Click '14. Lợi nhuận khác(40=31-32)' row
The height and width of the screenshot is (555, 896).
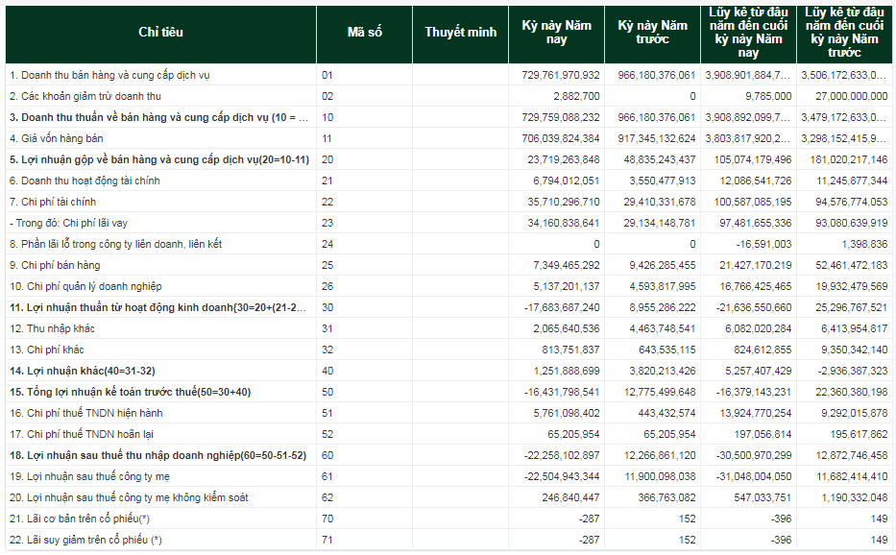[448, 371]
